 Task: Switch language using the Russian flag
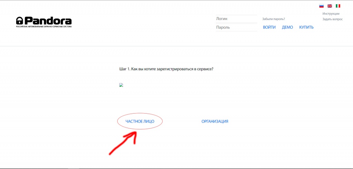[321, 6]
